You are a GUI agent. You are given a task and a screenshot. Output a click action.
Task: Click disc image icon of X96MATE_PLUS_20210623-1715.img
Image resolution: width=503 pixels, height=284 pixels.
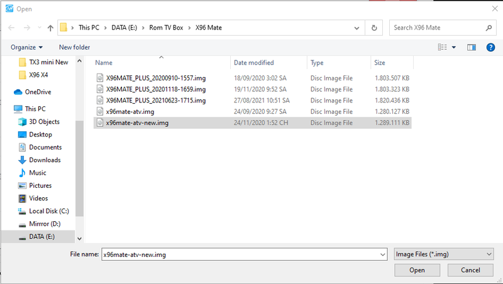(100, 101)
